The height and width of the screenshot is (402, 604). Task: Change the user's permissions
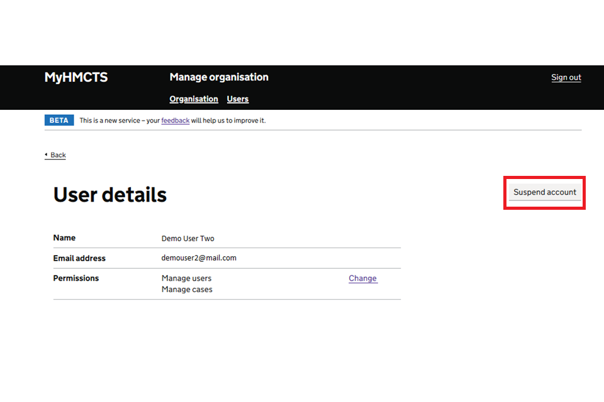tap(362, 278)
